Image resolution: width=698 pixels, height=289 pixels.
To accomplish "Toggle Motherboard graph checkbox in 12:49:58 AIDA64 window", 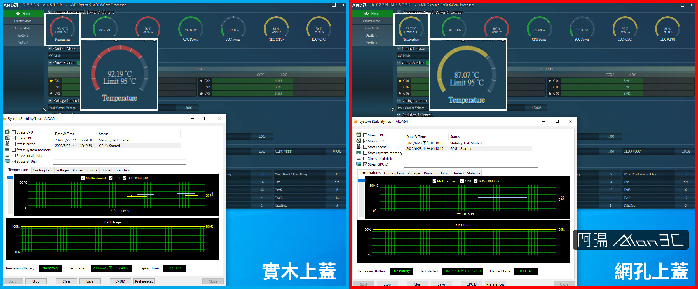I will [83, 178].
